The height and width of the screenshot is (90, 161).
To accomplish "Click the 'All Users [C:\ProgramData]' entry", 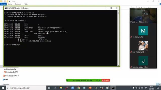I will pos(50,28).
